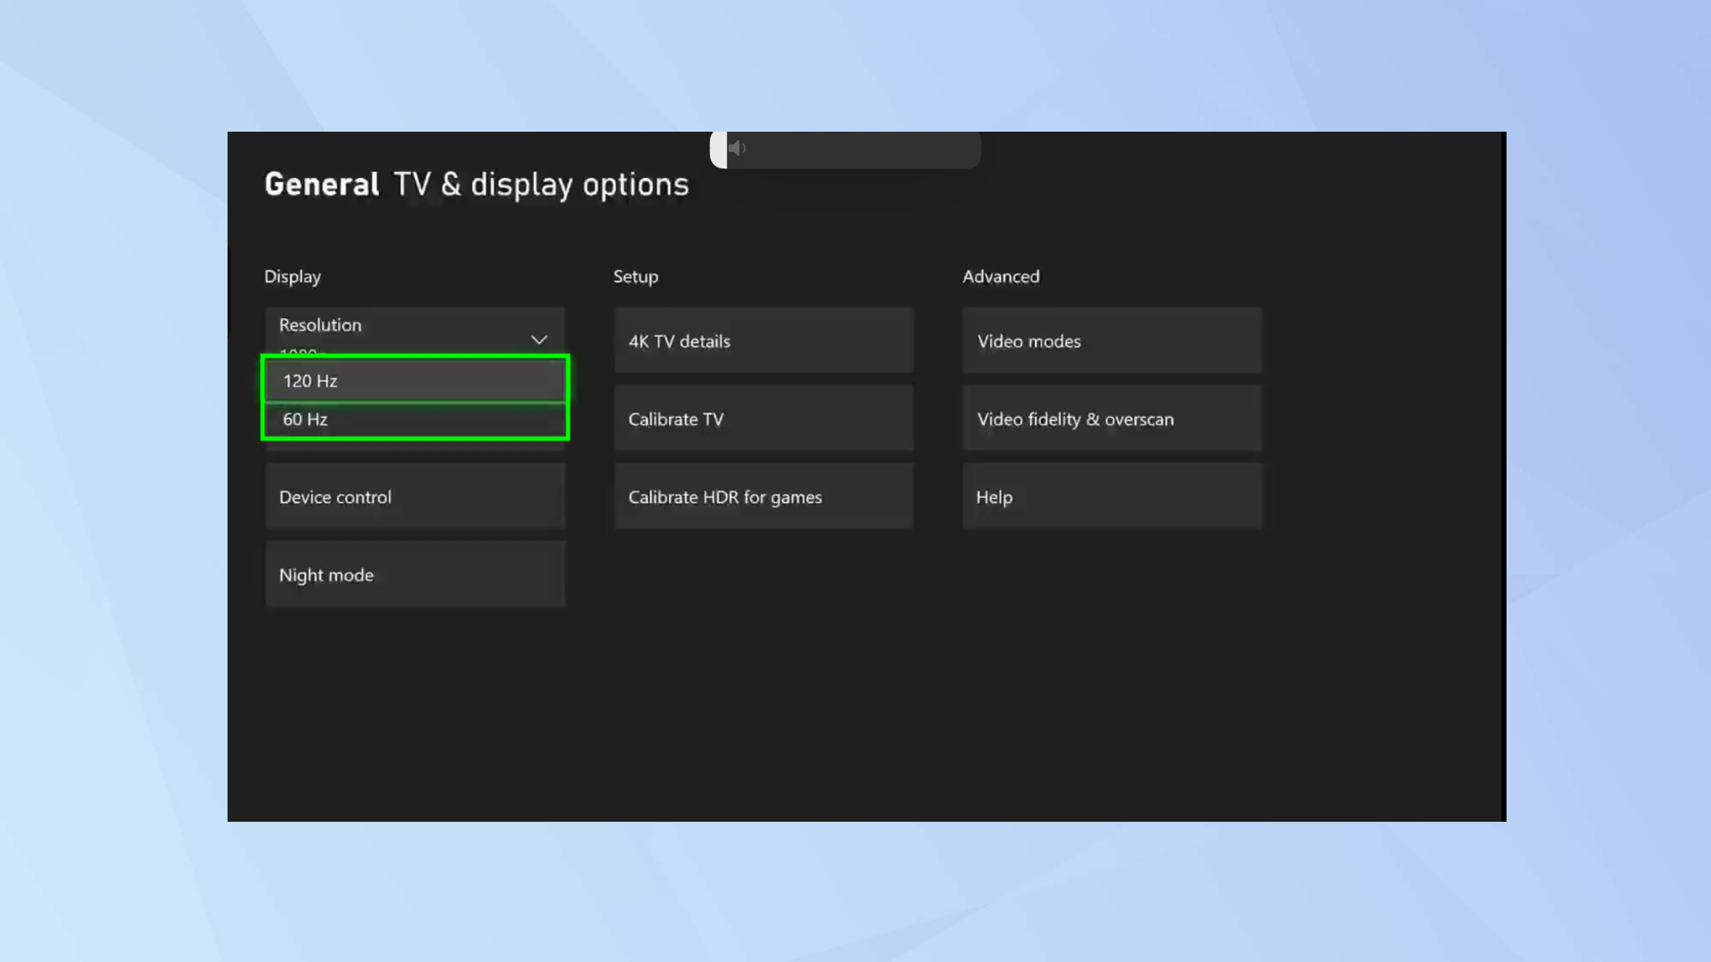Click the partially hidden resolution value text
1711x962 pixels.
(x=299, y=351)
